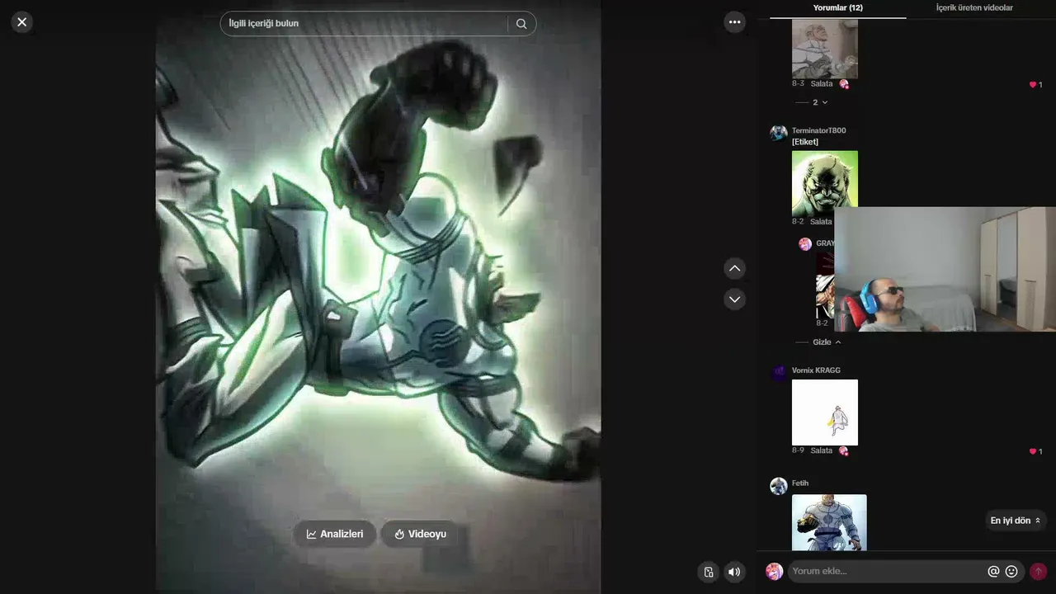The height and width of the screenshot is (594, 1056).
Task: Click Salata on the 8-2 comment
Action: 822,222
